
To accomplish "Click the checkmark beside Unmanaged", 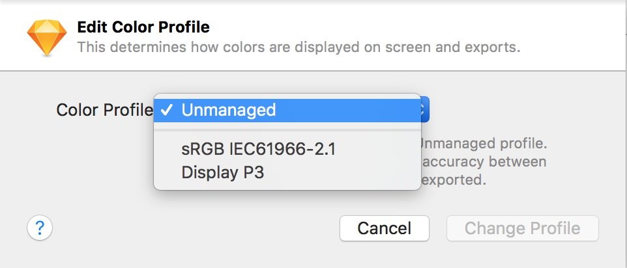I will 166,110.
